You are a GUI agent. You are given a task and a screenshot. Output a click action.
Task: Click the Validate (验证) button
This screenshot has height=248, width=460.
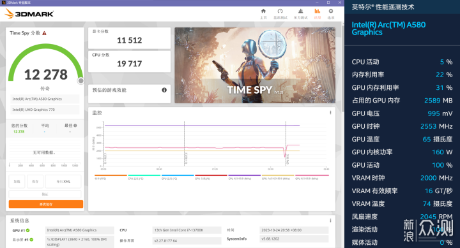(45, 194)
